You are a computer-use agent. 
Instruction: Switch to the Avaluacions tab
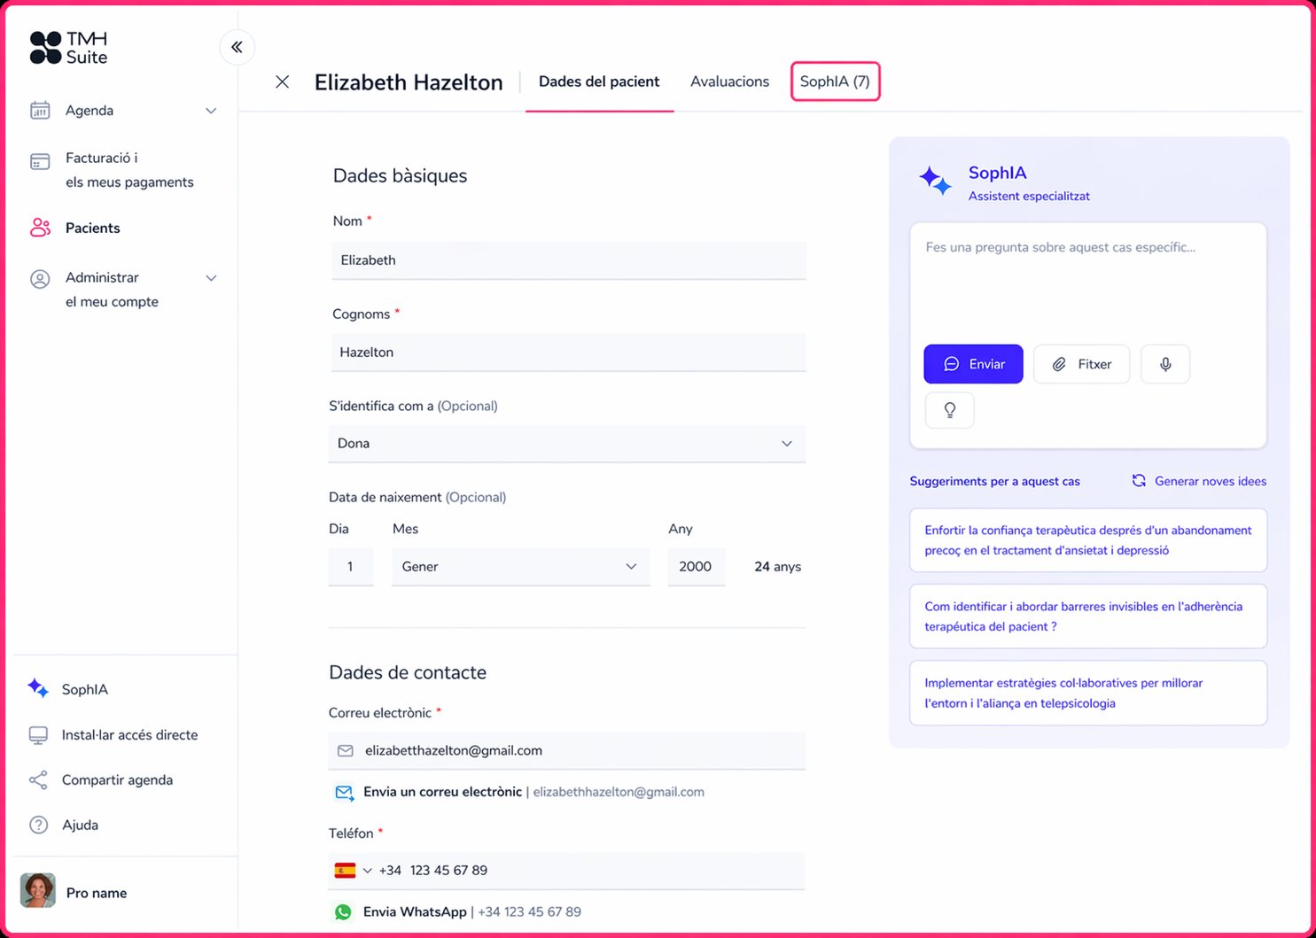point(729,81)
